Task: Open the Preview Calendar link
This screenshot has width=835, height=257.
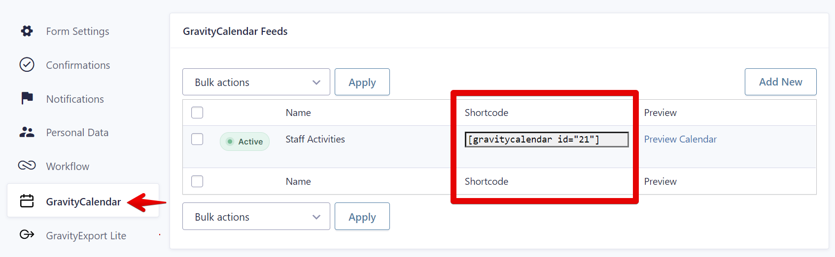Action: click(x=680, y=139)
